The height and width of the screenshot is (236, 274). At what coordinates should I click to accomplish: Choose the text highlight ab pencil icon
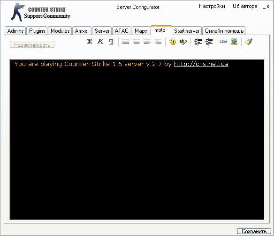pyautogui.click(x=183, y=42)
